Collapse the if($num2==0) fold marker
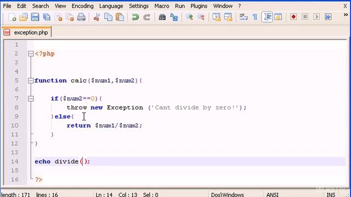The height and width of the screenshot is (197, 351). coord(31,99)
